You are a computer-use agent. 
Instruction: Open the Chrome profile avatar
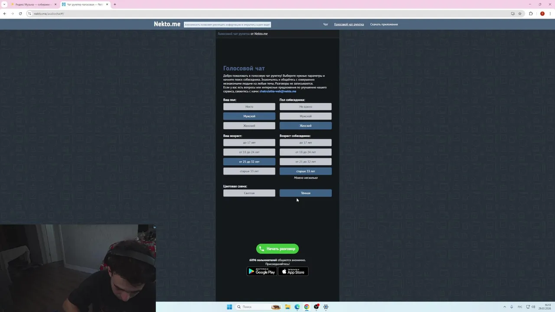click(x=542, y=13)
